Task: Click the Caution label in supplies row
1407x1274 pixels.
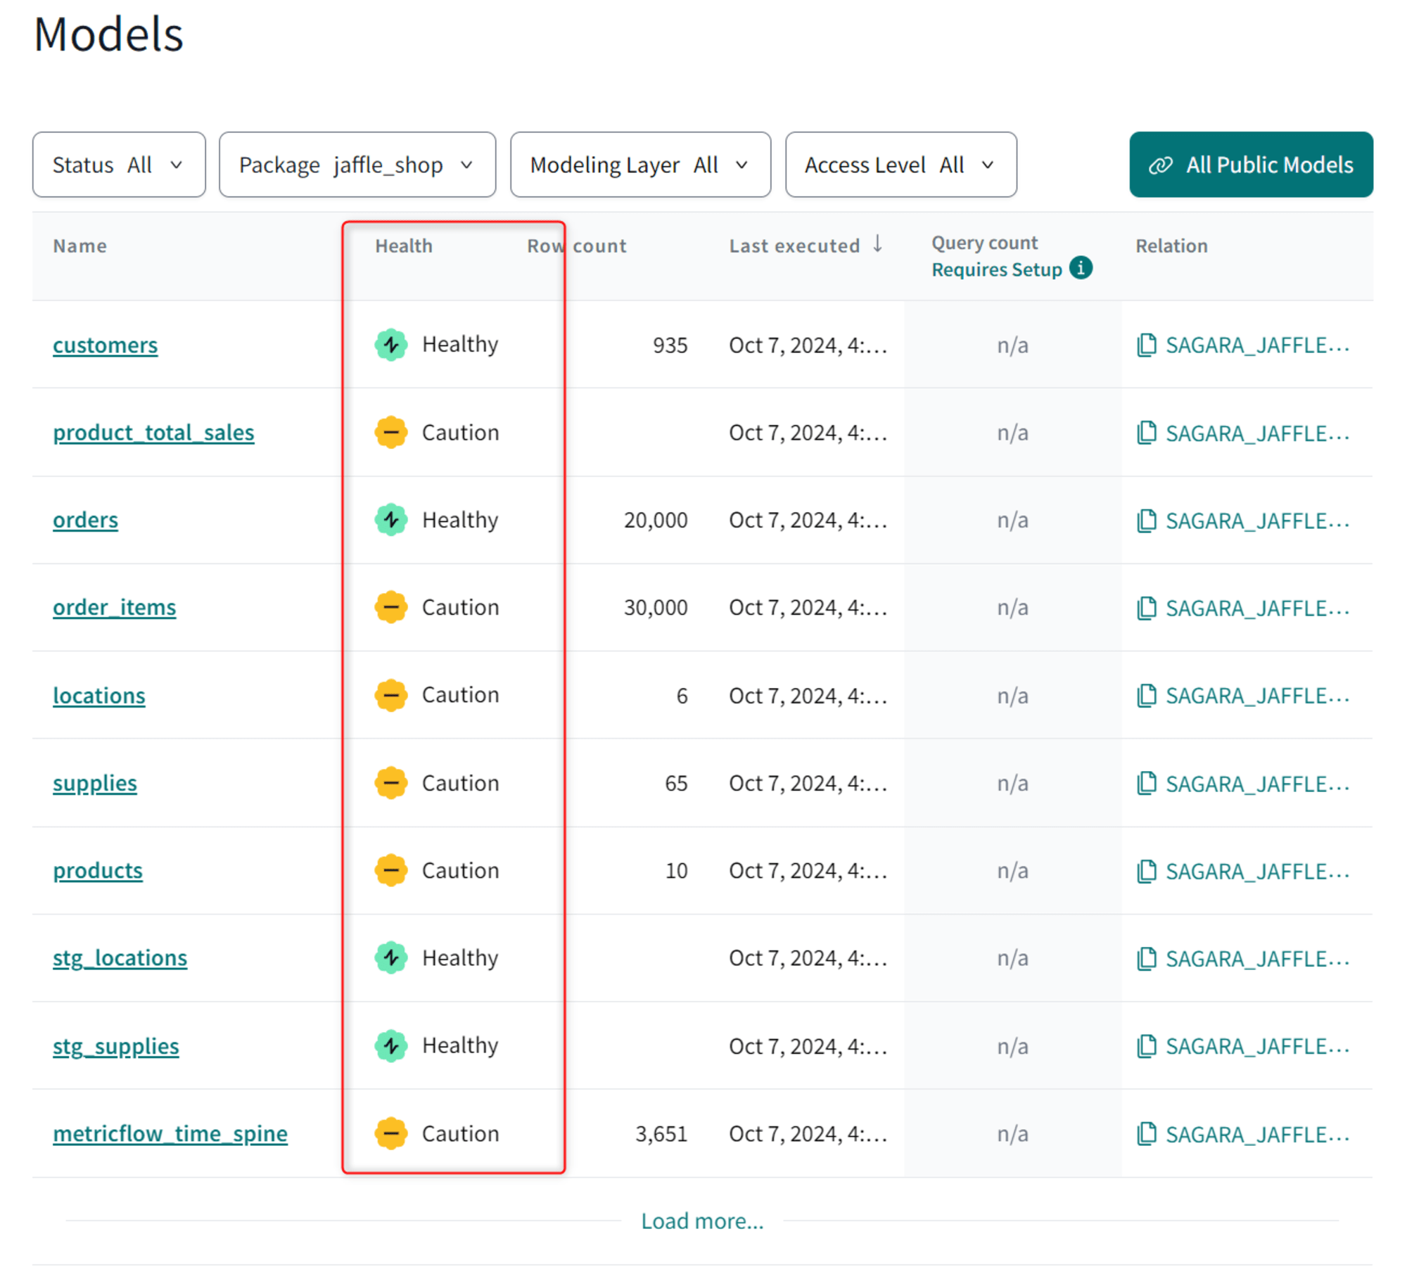Action: coord(460,783)
